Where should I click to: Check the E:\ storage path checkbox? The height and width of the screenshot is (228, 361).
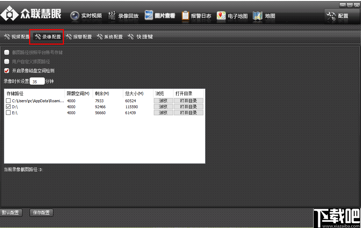[8, 113]
